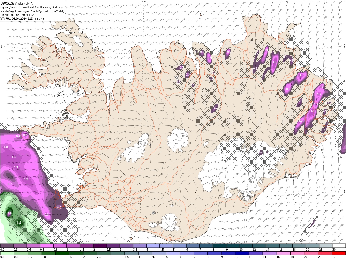Viewport: 346px width, 259px height.
Task: Click the '0.2' value in the green rain area
Action: pyautogui.click(x=19, y=223)
